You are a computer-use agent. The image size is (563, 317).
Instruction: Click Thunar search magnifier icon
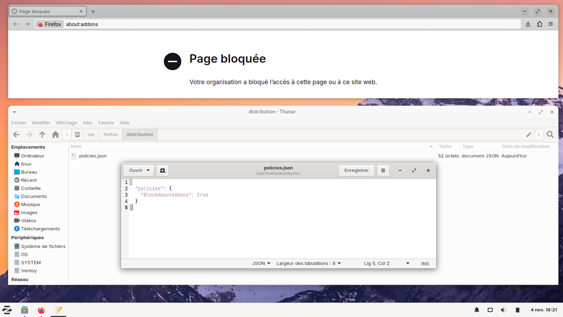(x=550, y=135)
